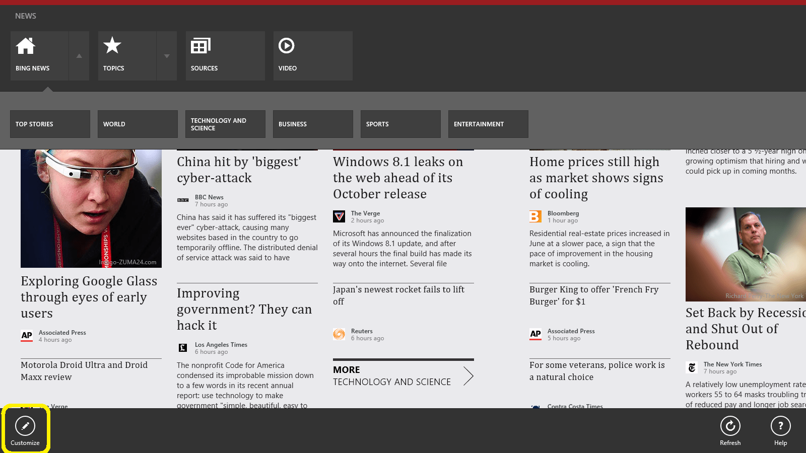Open 'China hit by biggest cyber-attack' article
Image resolution: width=806 pixels, height=453 pixels.
coord(239,170)
